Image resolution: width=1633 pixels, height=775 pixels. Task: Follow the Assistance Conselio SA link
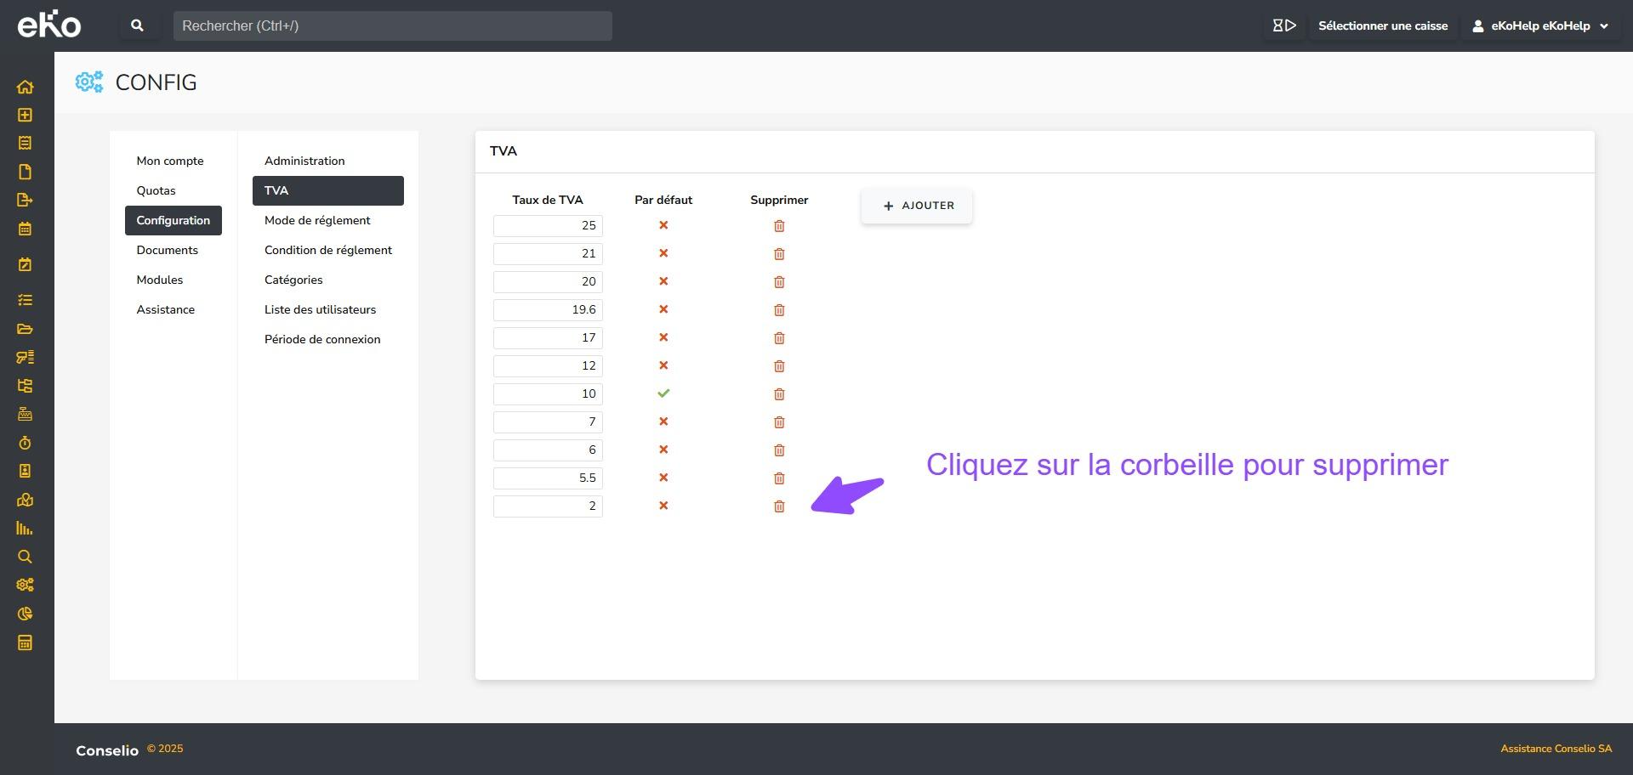1556,749
